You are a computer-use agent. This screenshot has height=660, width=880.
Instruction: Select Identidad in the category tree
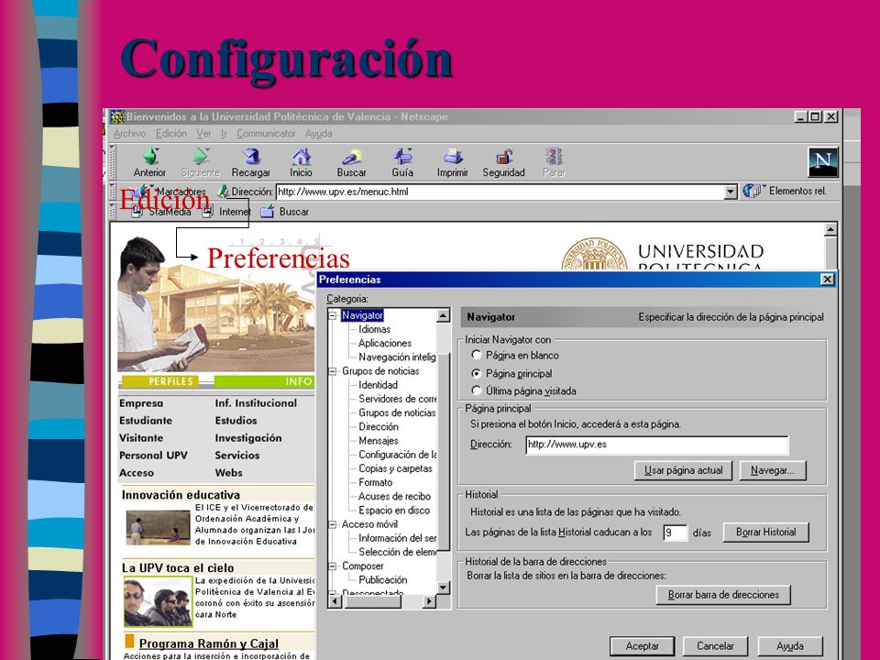pyautogui.click(x=379, y=385)
